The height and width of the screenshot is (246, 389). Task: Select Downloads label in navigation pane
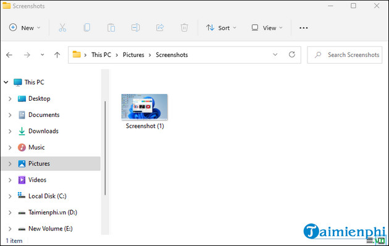[x=43, y=131]
